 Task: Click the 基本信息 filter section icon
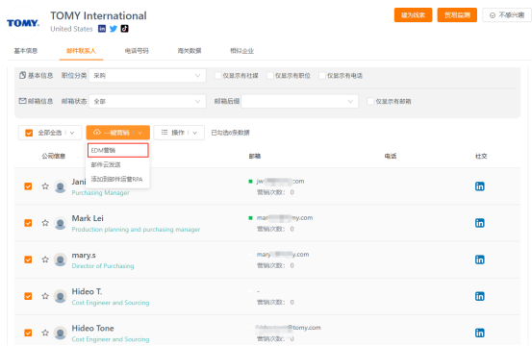22,75
